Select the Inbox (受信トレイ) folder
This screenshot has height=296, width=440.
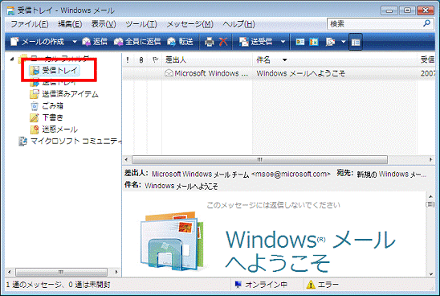pyautogui.click(x=55, y=70)
